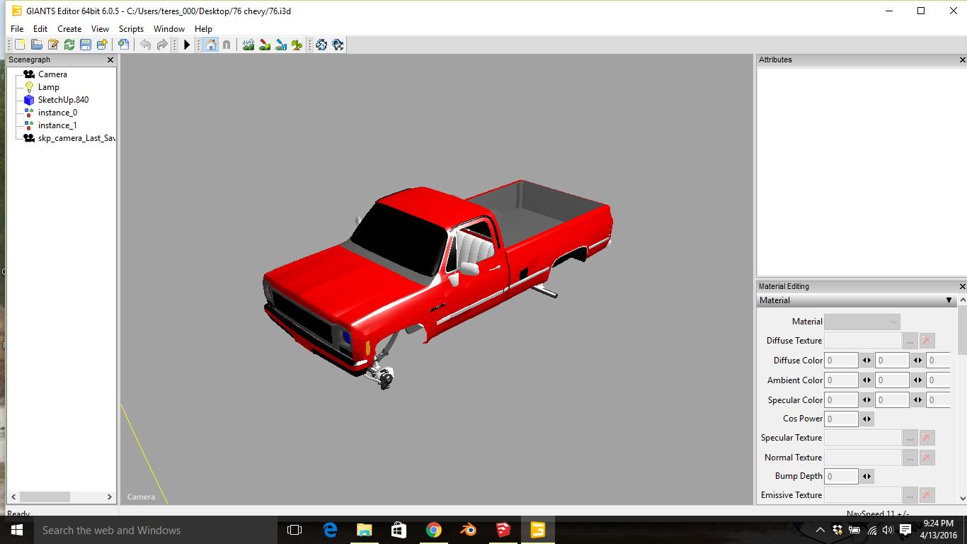The width and height of the screenshot is (967, 544).
Task: Click the Reload refresh arrows icon
Action: 69,45
